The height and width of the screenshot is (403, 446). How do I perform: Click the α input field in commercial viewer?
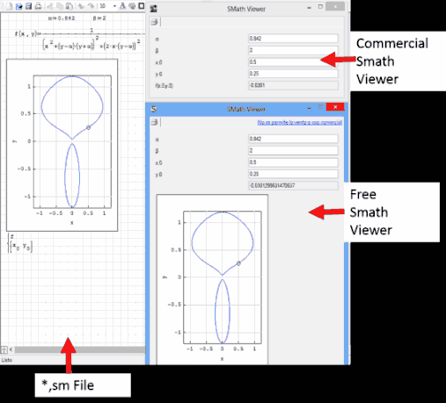click(x=293, y=39)
